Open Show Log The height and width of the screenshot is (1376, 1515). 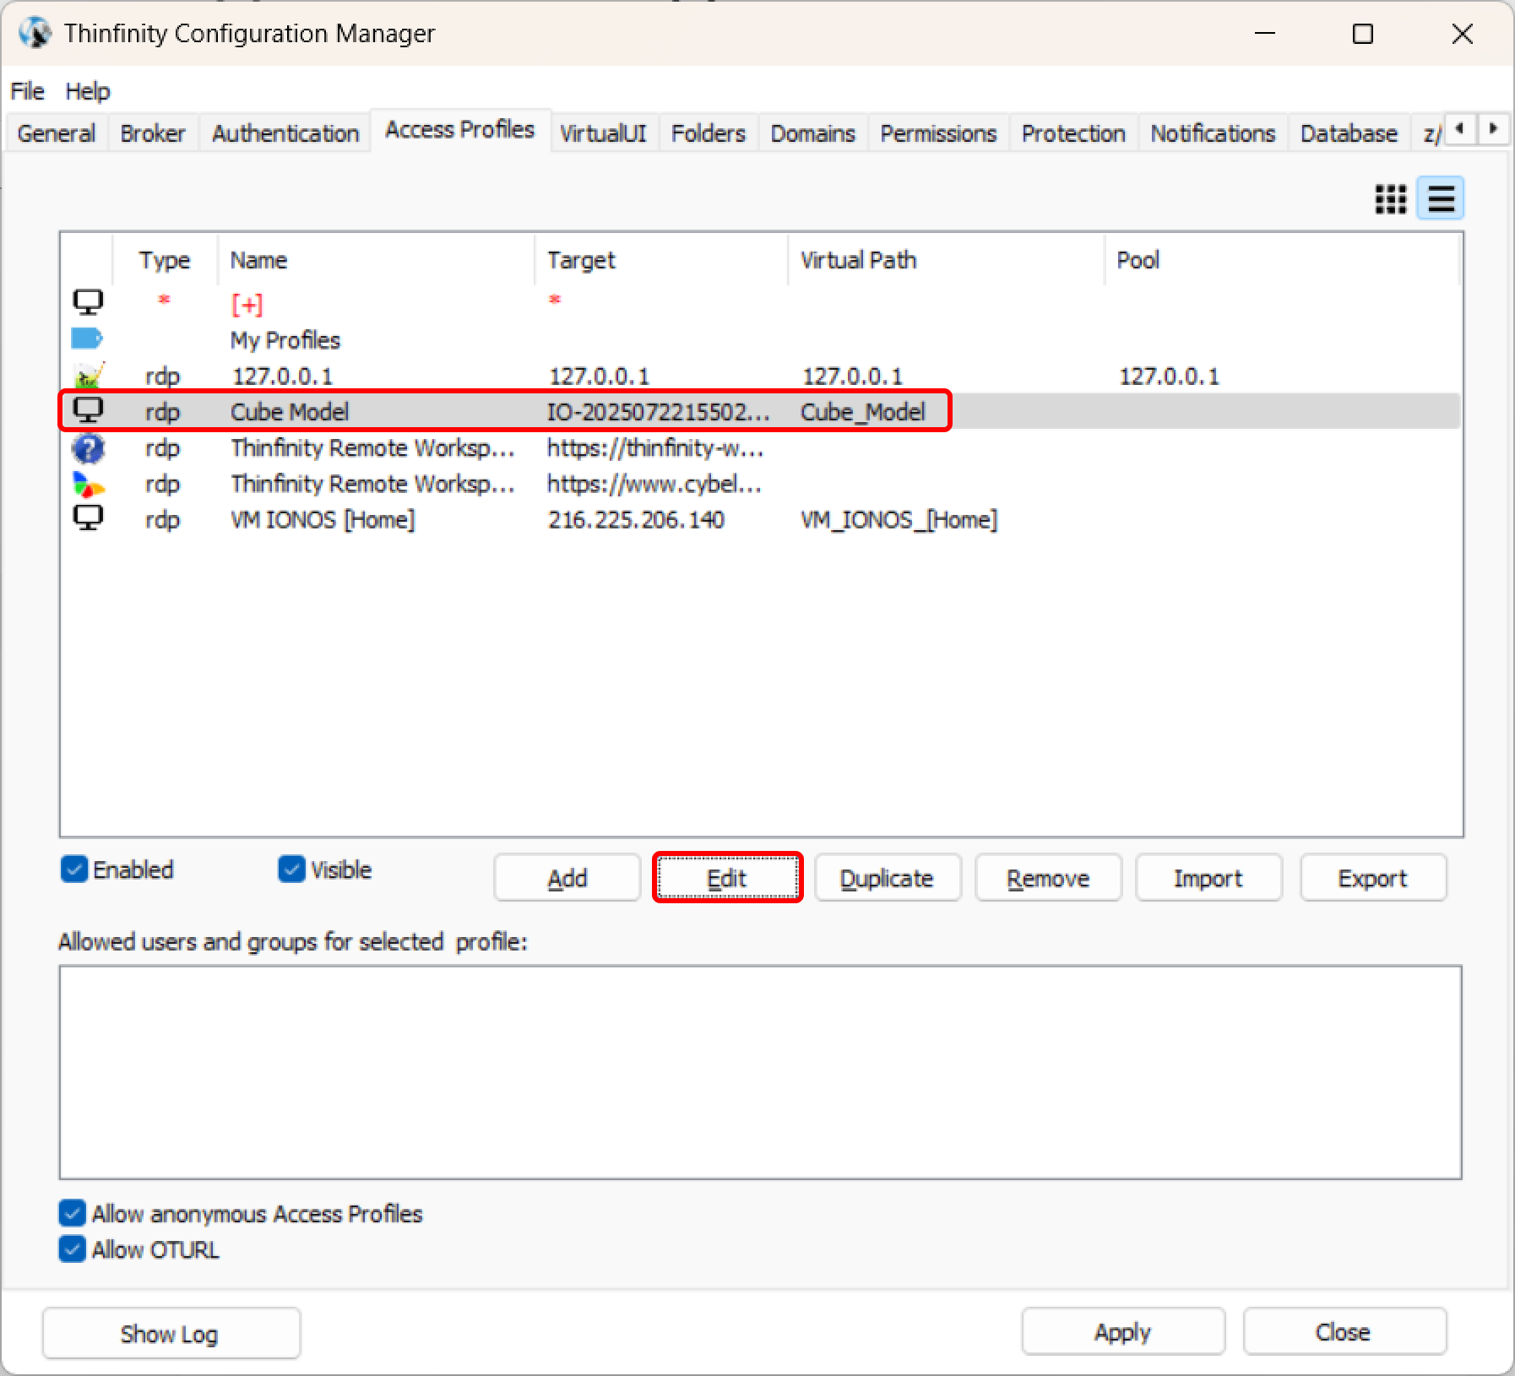pos(171,1334)
